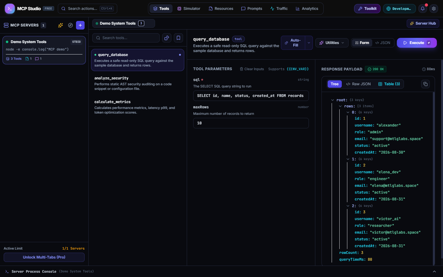Click the Server Process Console terminal icon
The image size is (443, 277).
(x=7, y=271)
